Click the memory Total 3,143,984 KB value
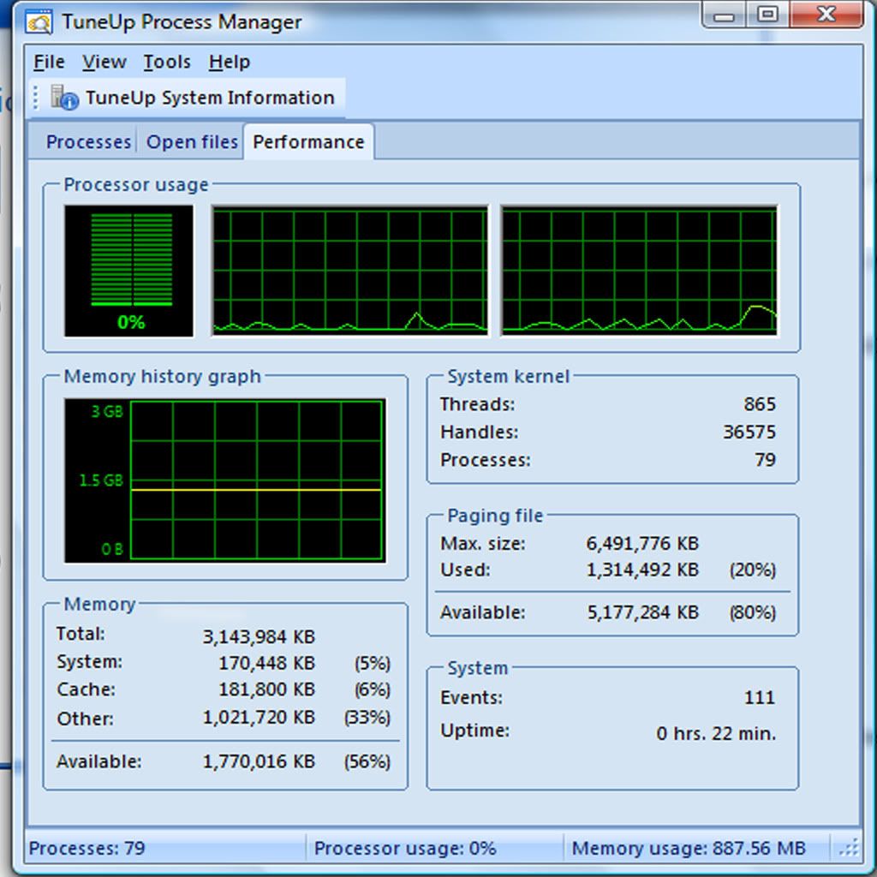This screenshot has width=877, height=877. tap(259, 636)
